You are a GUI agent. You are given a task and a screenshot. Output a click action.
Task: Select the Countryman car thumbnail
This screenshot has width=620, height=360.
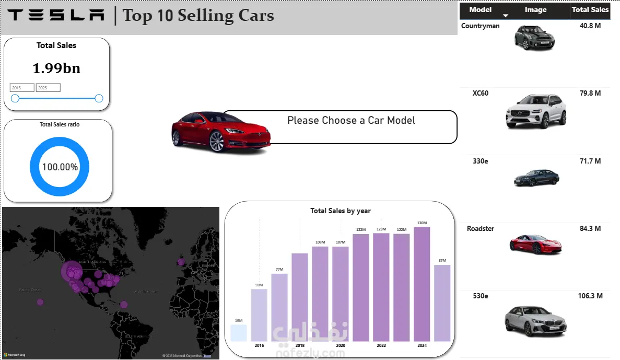(x=534, y=38)
